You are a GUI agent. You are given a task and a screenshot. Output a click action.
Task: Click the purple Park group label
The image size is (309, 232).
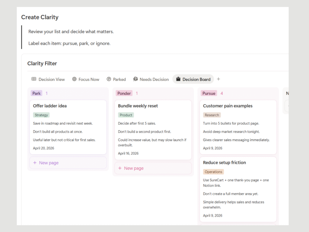pyautogui.click(x=37, y=93)
